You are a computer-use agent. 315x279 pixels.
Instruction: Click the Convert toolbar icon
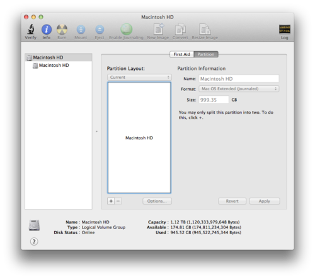[180, 29]
